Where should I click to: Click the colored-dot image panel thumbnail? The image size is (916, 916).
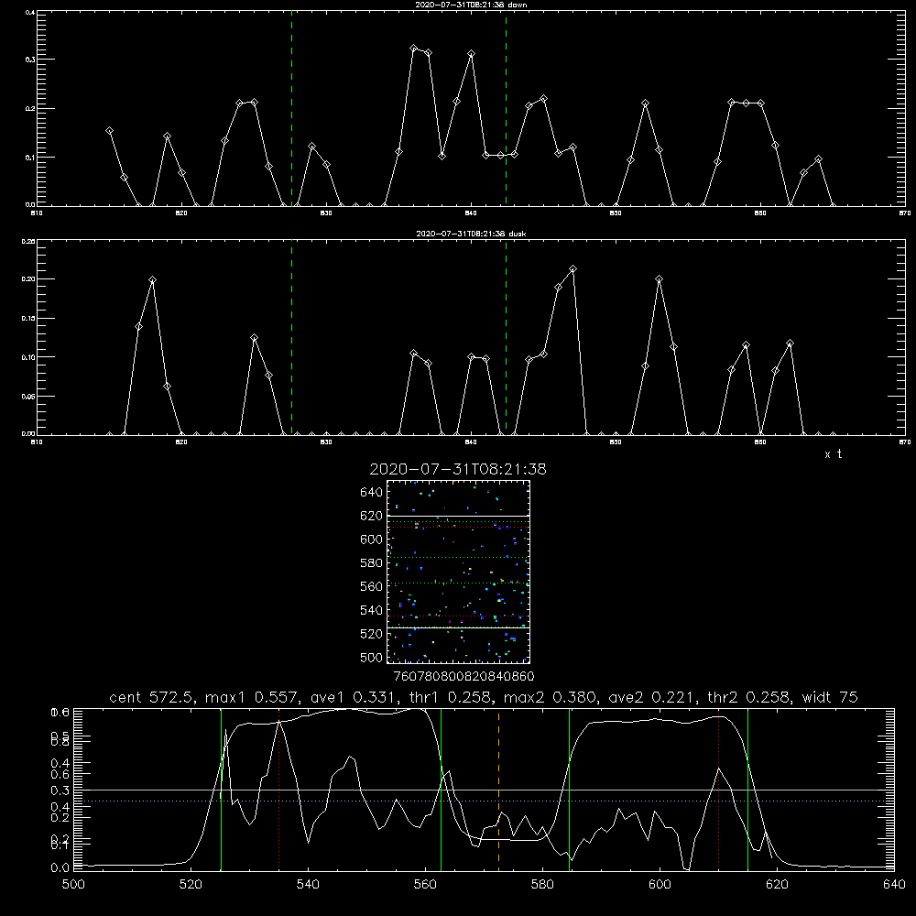pyautogui.click(x=458, y=572)
